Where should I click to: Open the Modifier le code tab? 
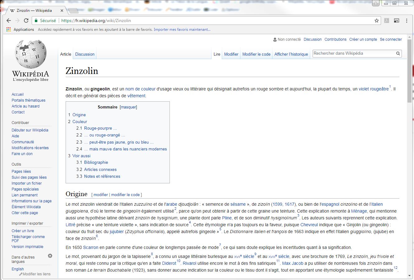256,54
